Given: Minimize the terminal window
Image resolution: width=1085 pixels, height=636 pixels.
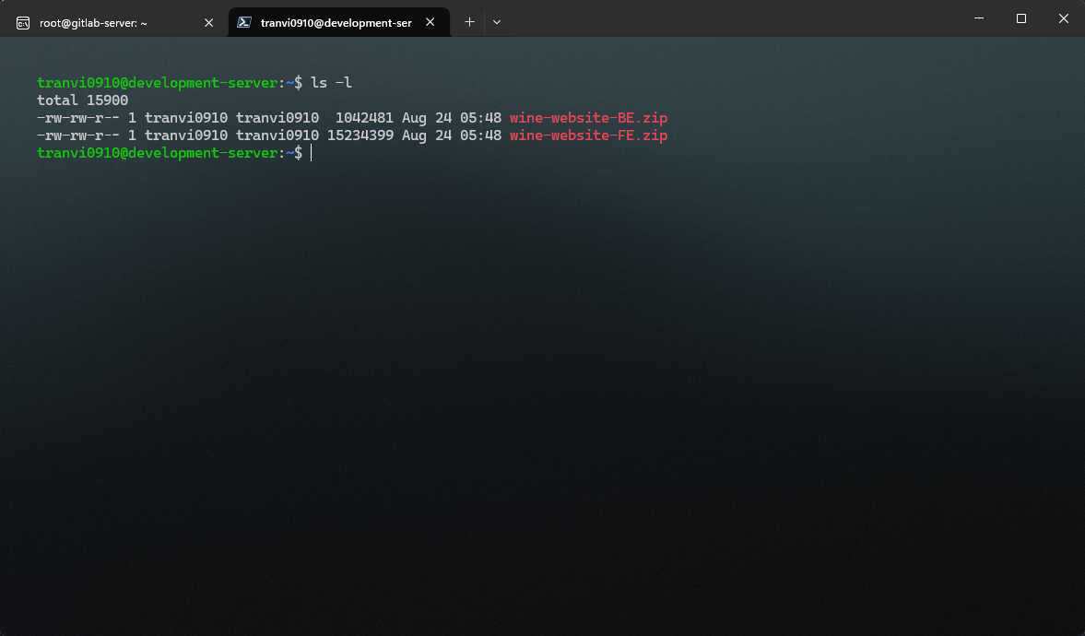Looking at the screenshot, I should pyautogui.click(x=978, y=18).
